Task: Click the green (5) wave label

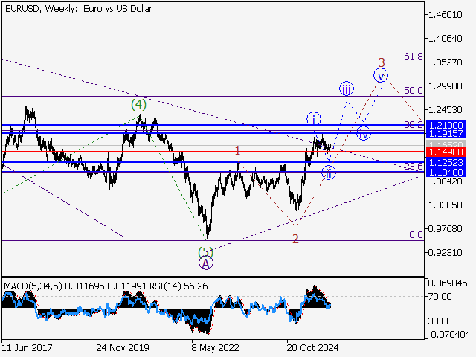Action: click(206, 251)
